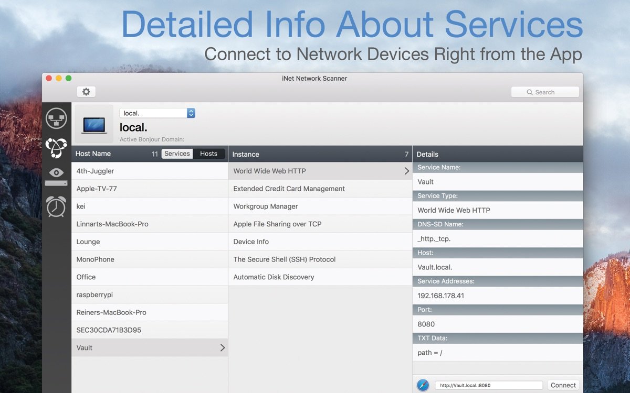Click the Network Monitor eye icon

tap(56, 173)
